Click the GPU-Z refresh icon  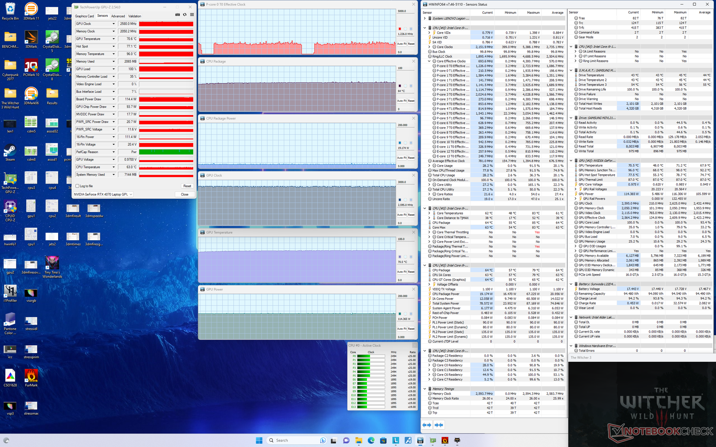tap(185, 15)
